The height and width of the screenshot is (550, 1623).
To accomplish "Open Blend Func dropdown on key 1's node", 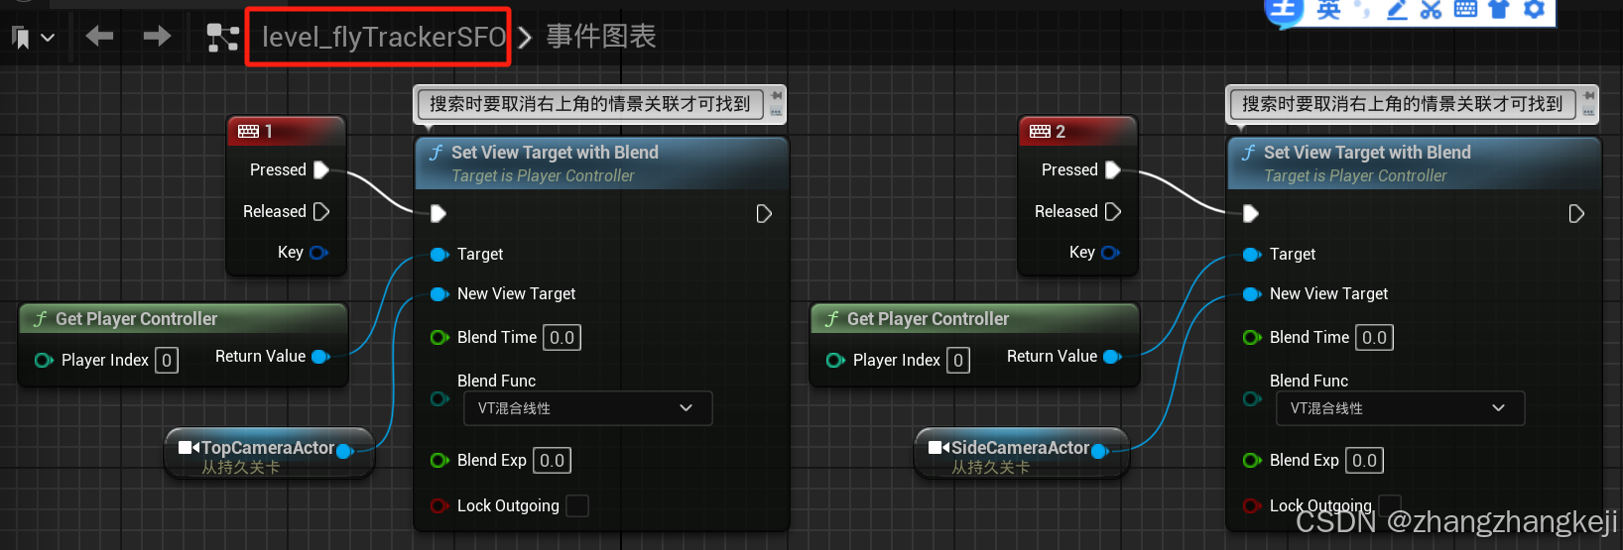I will pos(587,408).
